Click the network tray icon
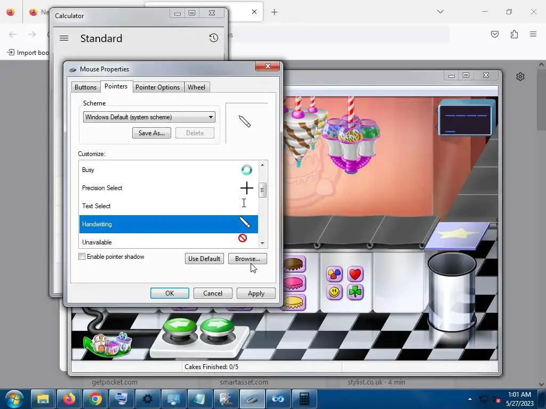The image size is (546, 409). pos(483,399)
